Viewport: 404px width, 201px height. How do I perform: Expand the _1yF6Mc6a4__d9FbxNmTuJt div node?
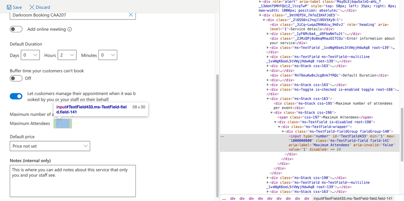point(268,34)
